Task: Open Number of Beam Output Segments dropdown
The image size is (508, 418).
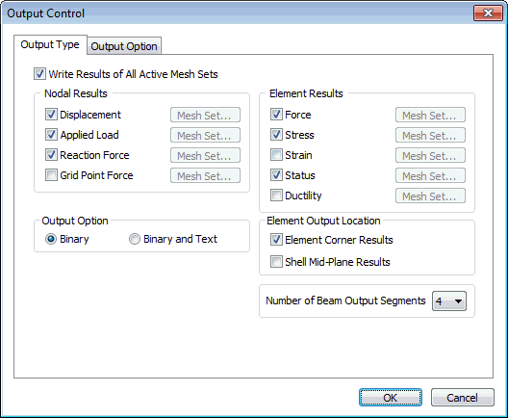Action: tap(449, 300)
